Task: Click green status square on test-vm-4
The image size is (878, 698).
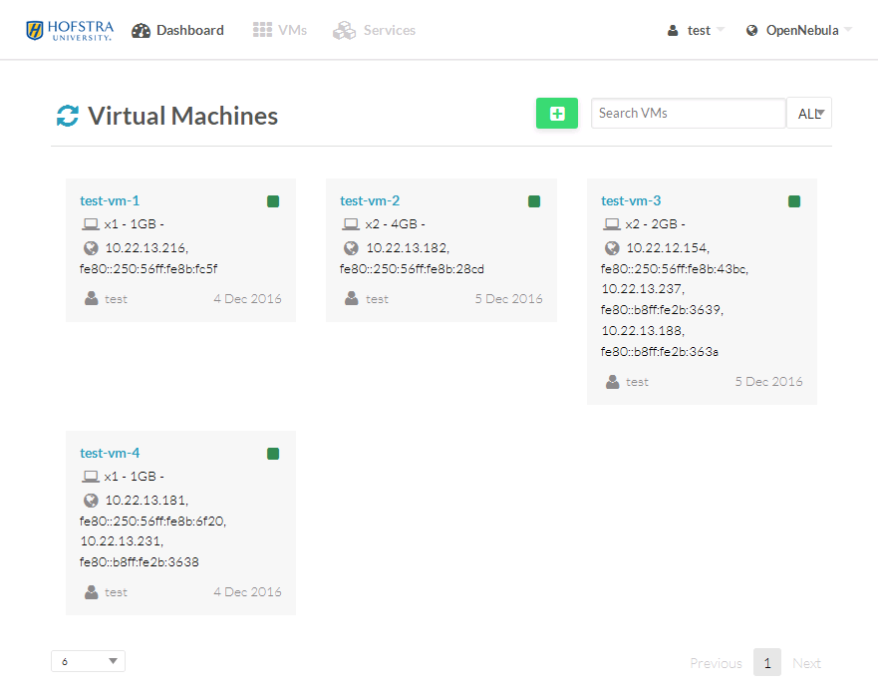Action: (273, 454)
